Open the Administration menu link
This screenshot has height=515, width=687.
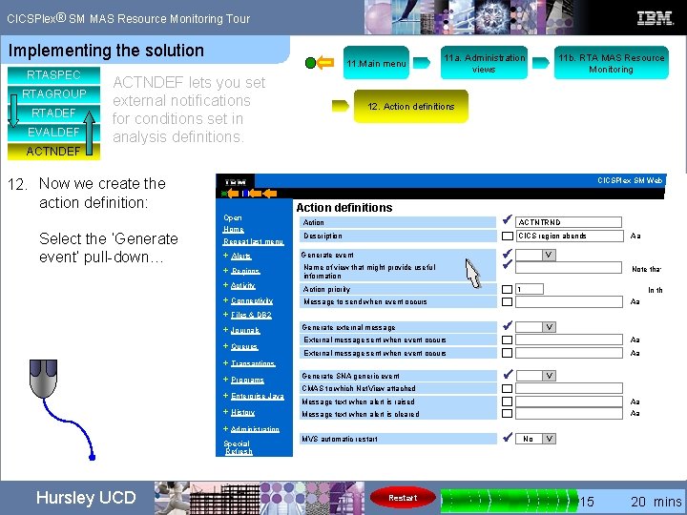pos(255,429)
